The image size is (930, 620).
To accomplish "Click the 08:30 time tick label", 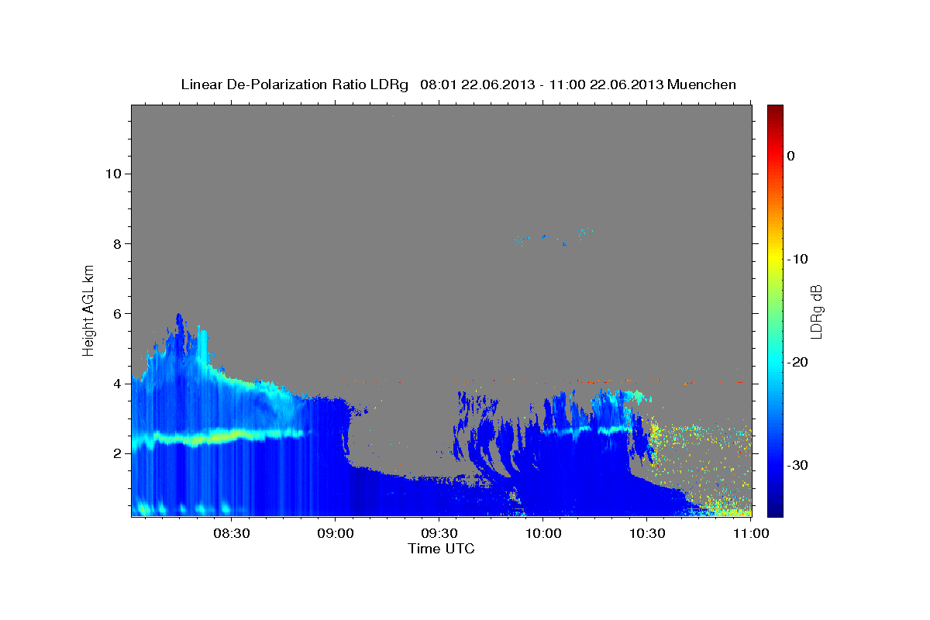I will pyautogui.click(x=231, y=533).
